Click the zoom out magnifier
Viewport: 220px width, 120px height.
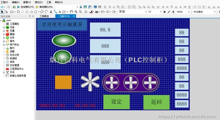[x=80, y=12]
